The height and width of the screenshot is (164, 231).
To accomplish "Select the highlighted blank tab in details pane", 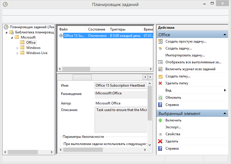I will [82, 77].
